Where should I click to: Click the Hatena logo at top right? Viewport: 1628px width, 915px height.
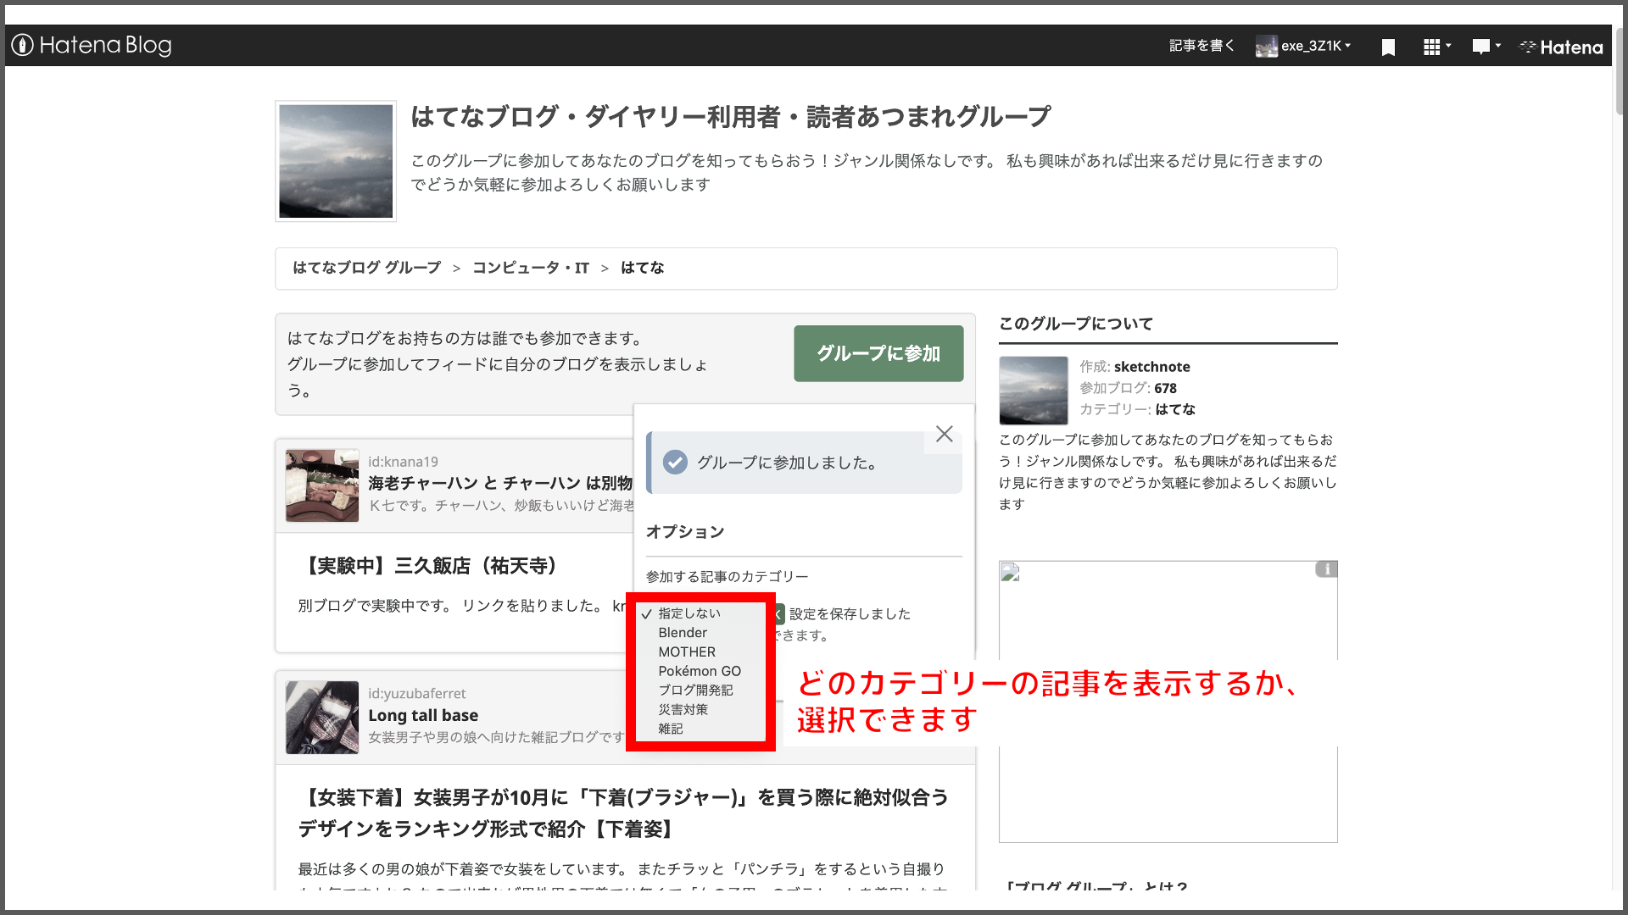1561,47
